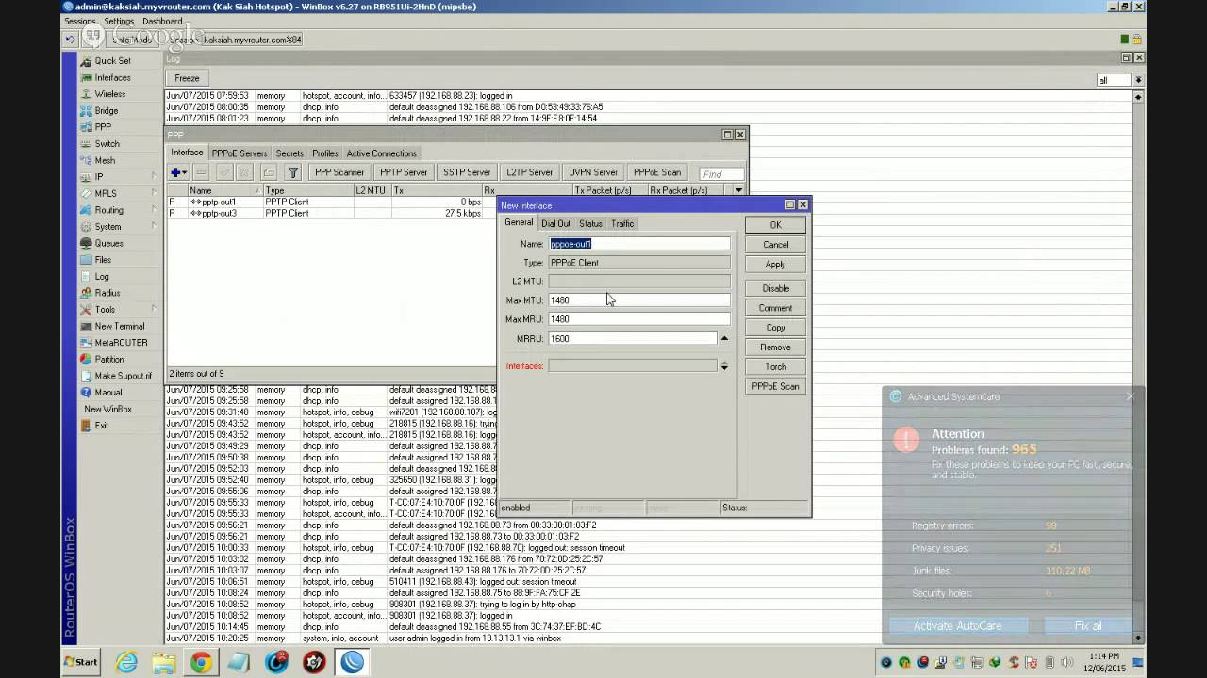This screenshot has height=678, width=1207.
Task: Open the Dashboard menu
Action: point(163,21)
